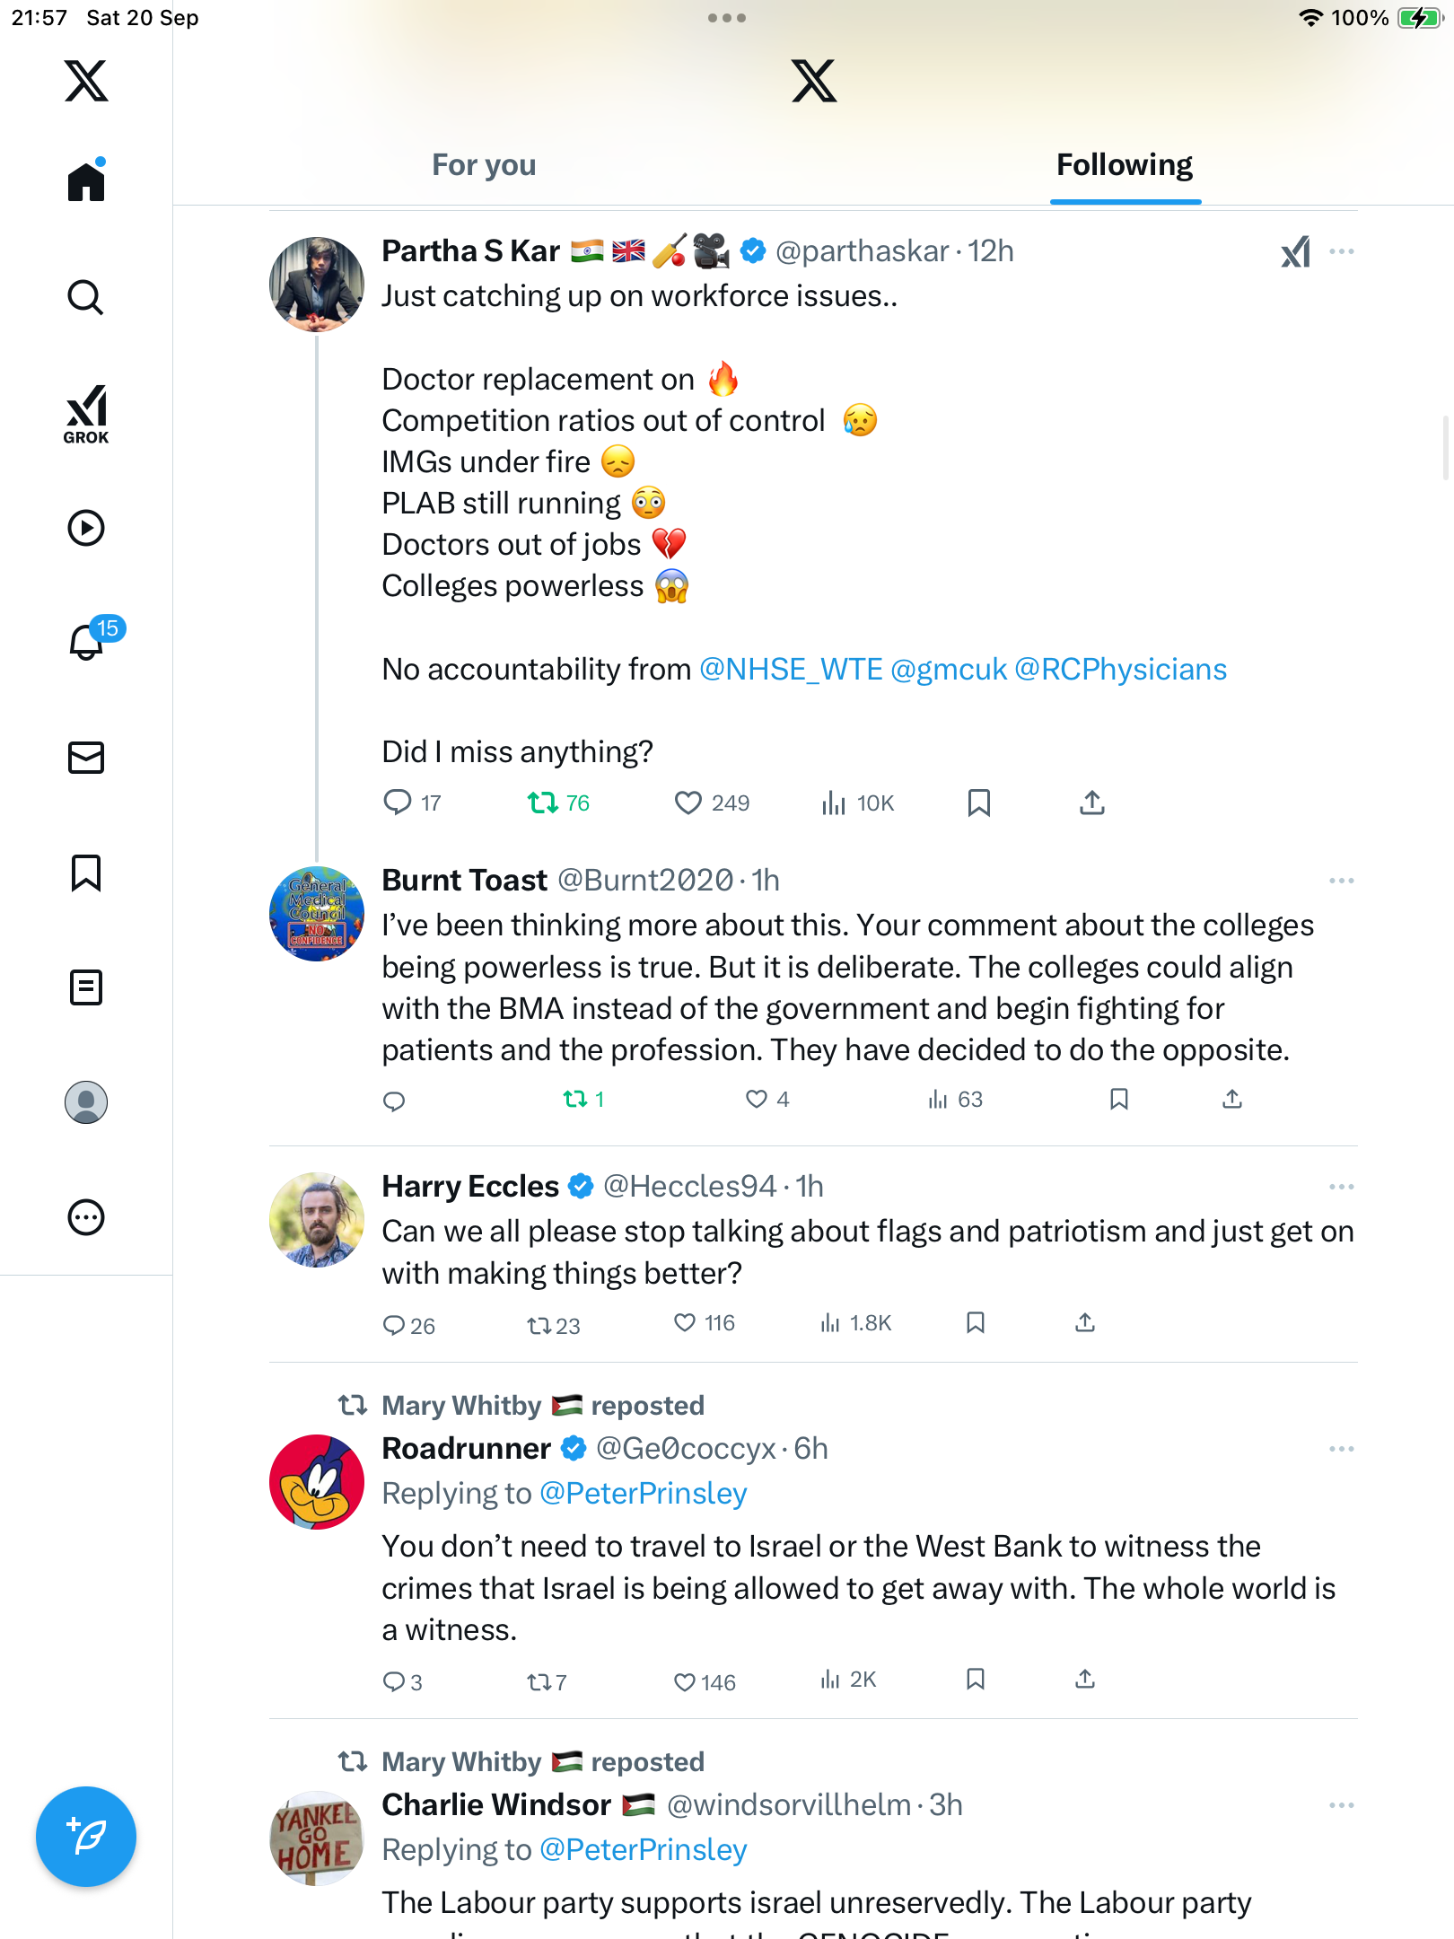Viewport: 1454px width, 1939px height.
Task: Switch to the For you tab
Action: (x=484, y=165)
